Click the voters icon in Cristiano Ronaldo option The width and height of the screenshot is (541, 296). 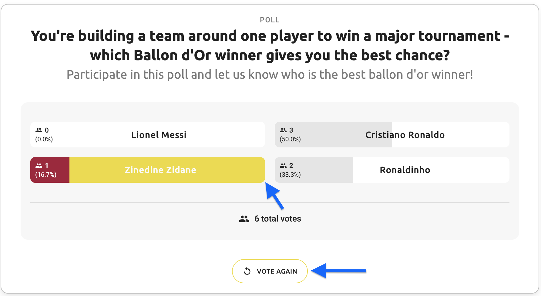[x=283, y=130]
